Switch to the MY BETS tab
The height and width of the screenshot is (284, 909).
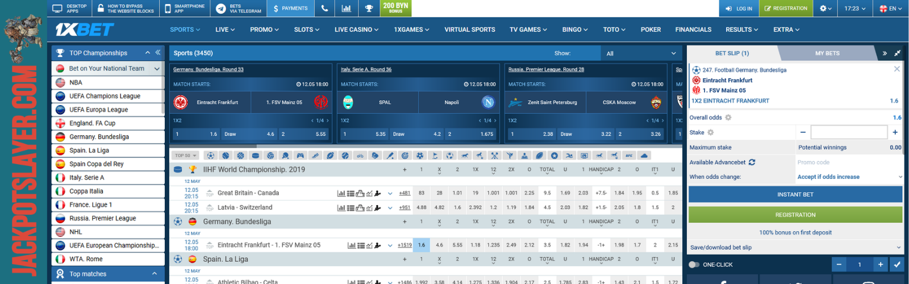[x=827, y=53]
